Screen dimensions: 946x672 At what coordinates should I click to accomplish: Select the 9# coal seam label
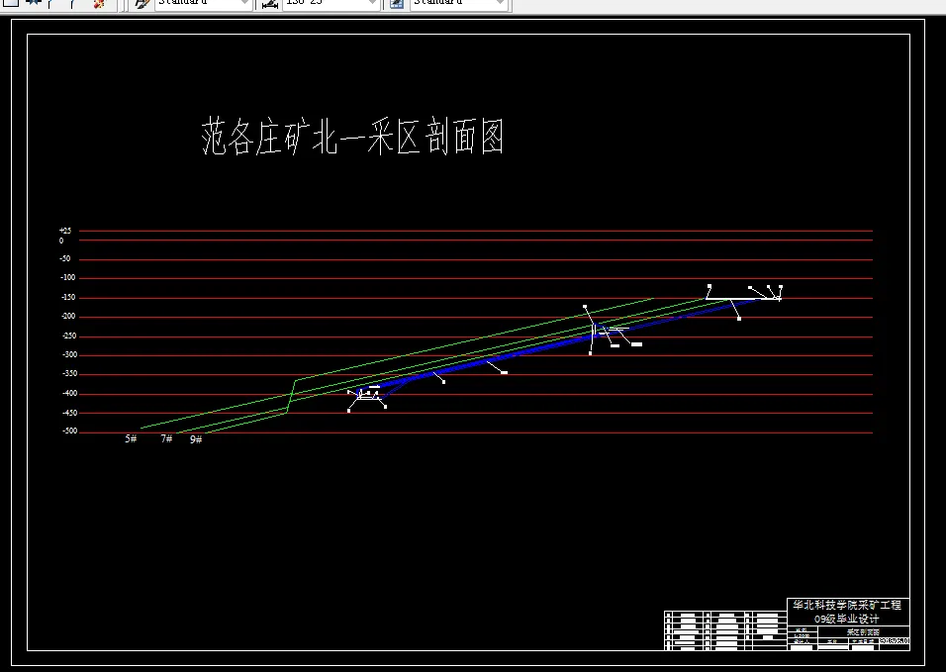click(196, 439)
